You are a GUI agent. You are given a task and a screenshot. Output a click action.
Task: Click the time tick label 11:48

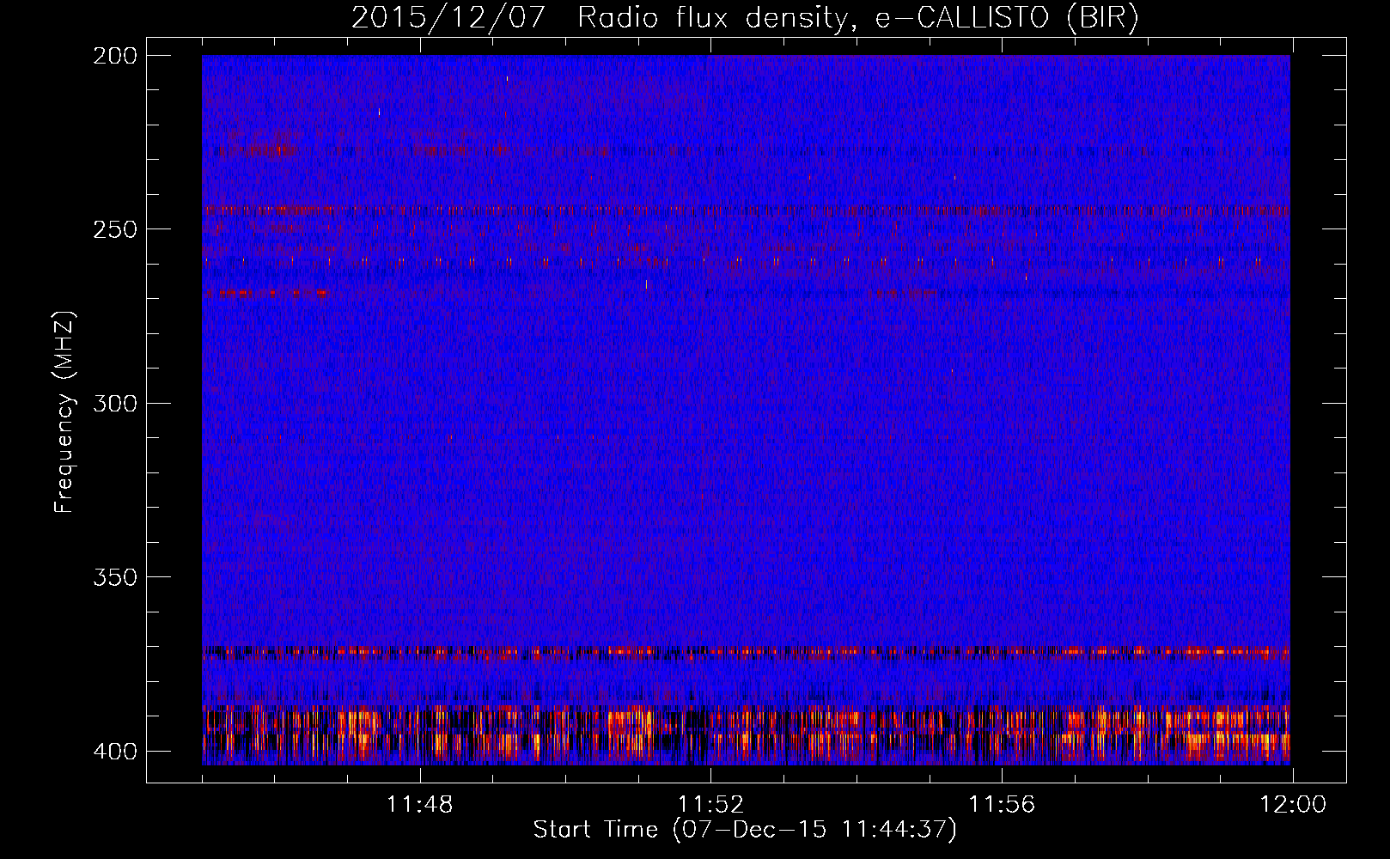pyautogui.click(x=420, y=805)
